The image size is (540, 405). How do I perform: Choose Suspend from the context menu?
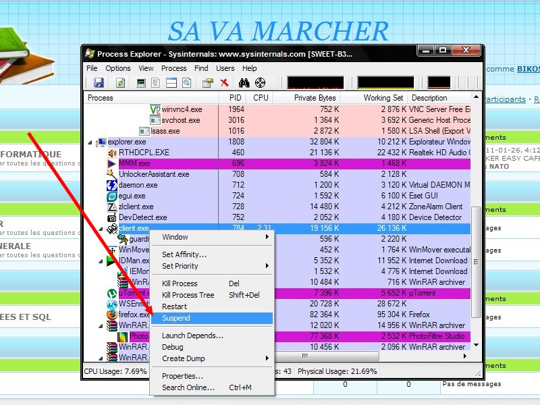tap(212, 318)
